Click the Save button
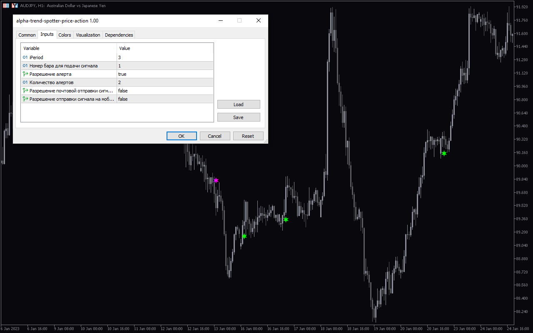 click(x=239, y=117)
